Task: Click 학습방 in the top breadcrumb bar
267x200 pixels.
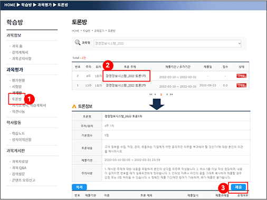Action: click(26, 5)
